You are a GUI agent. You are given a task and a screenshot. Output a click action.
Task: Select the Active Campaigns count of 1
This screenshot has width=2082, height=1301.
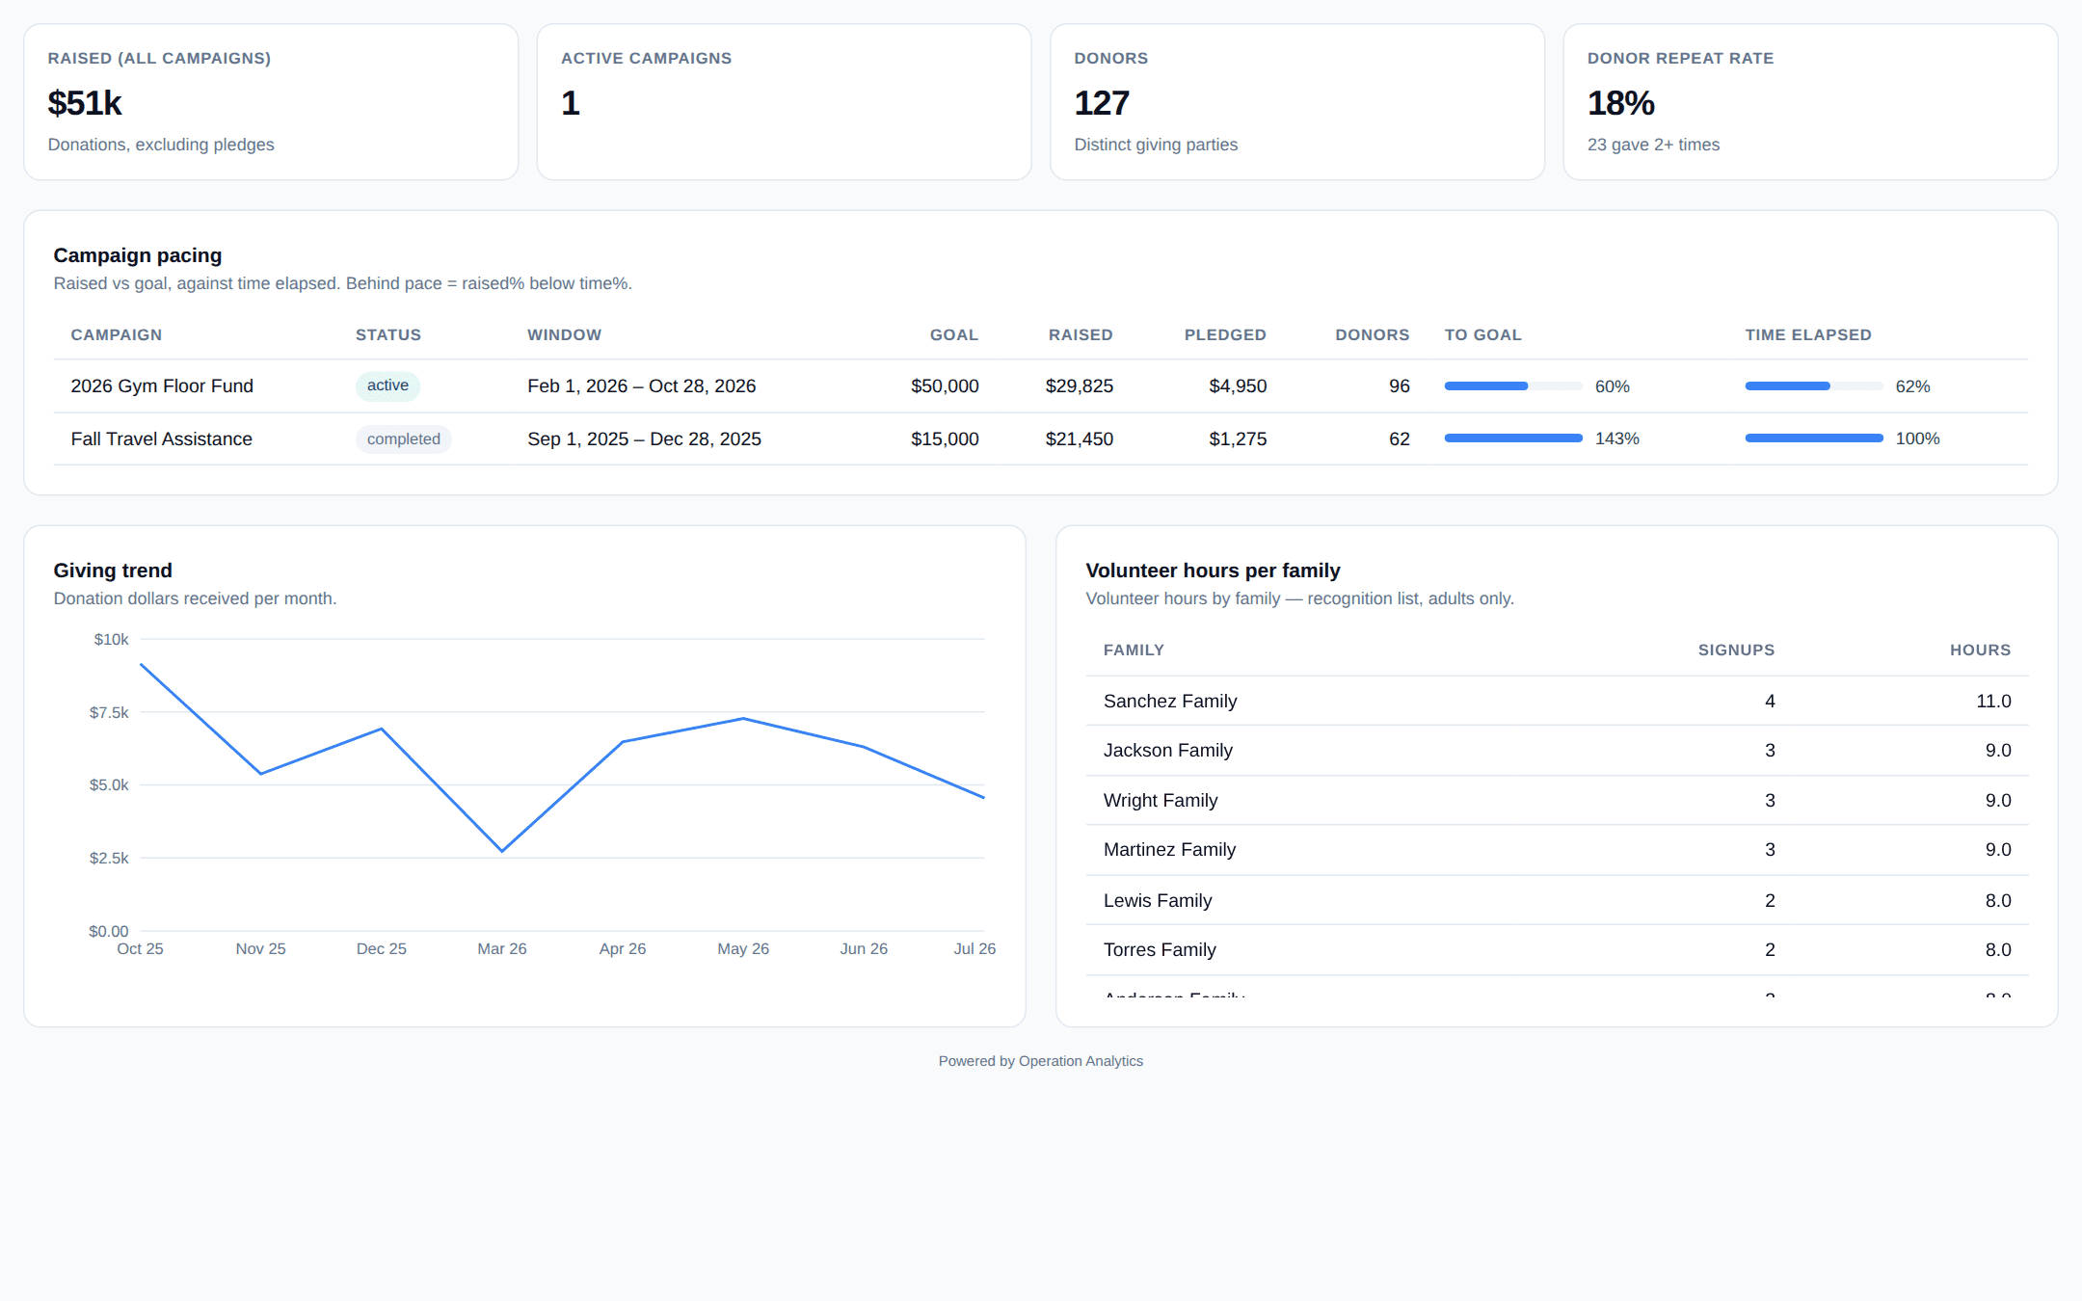click(x=571, y=103)
